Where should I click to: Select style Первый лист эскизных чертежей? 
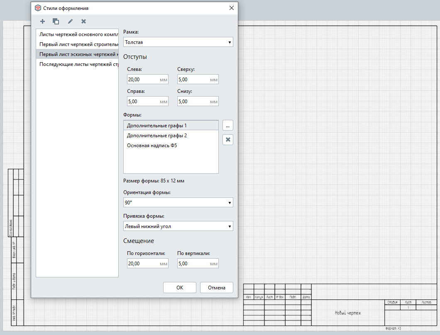[77, 54]
